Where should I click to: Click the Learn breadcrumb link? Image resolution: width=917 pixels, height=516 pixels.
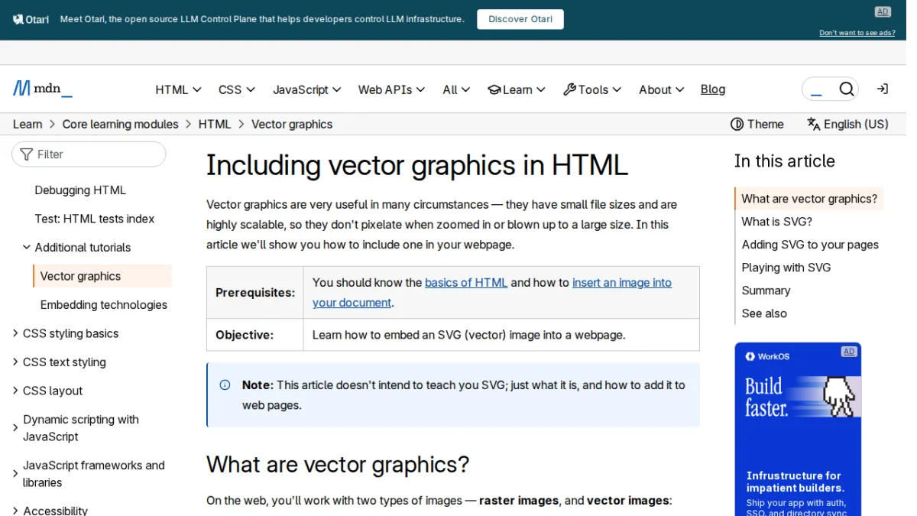[x=28, y=124]
